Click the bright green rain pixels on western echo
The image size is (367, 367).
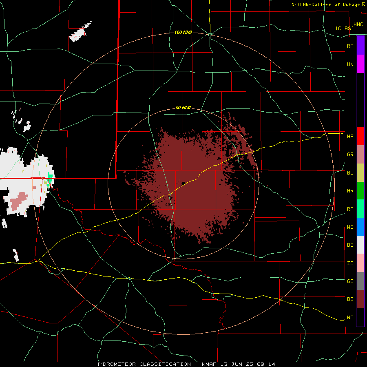point(50,177)
